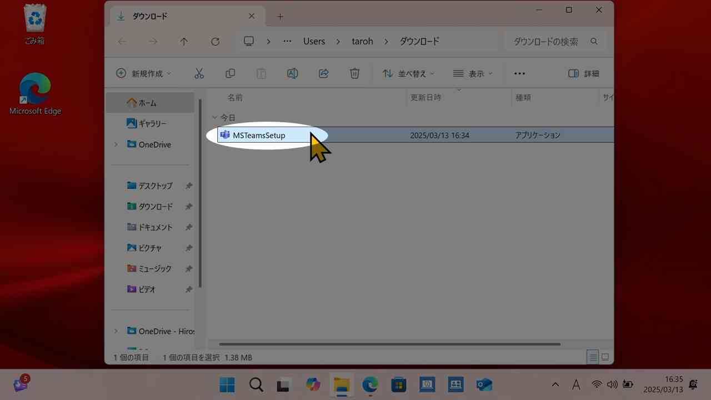
Task: Unpin デスクトップ using its pin icon
Action: click(189, 186)
